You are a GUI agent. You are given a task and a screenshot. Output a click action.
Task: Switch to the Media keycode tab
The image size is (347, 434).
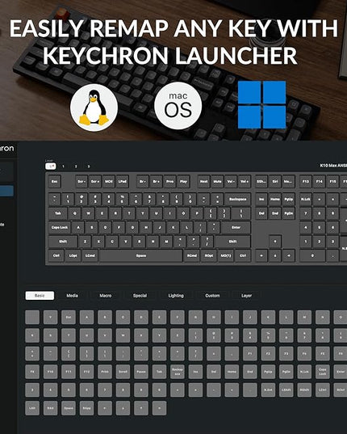(72, 296)
